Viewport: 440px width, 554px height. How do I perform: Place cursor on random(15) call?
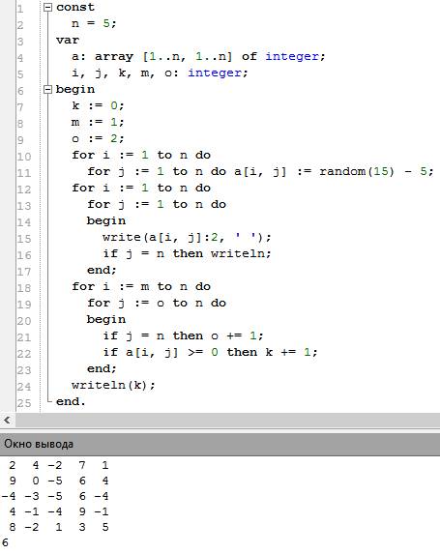(x=356, y=171)
